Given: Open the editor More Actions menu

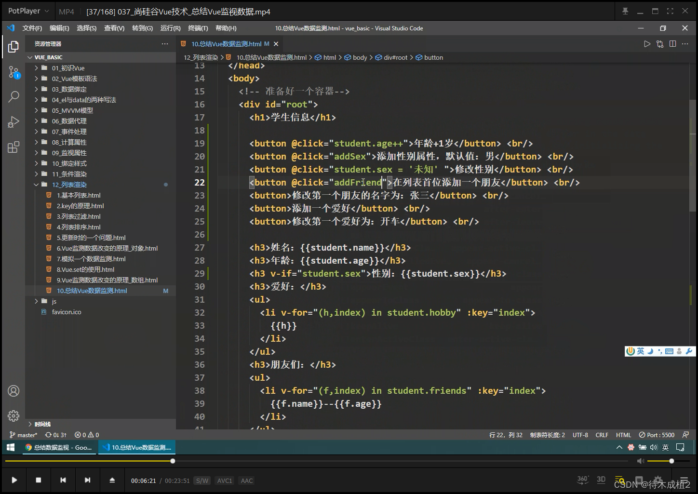Looking at the screenshot, I should [685, 44].
